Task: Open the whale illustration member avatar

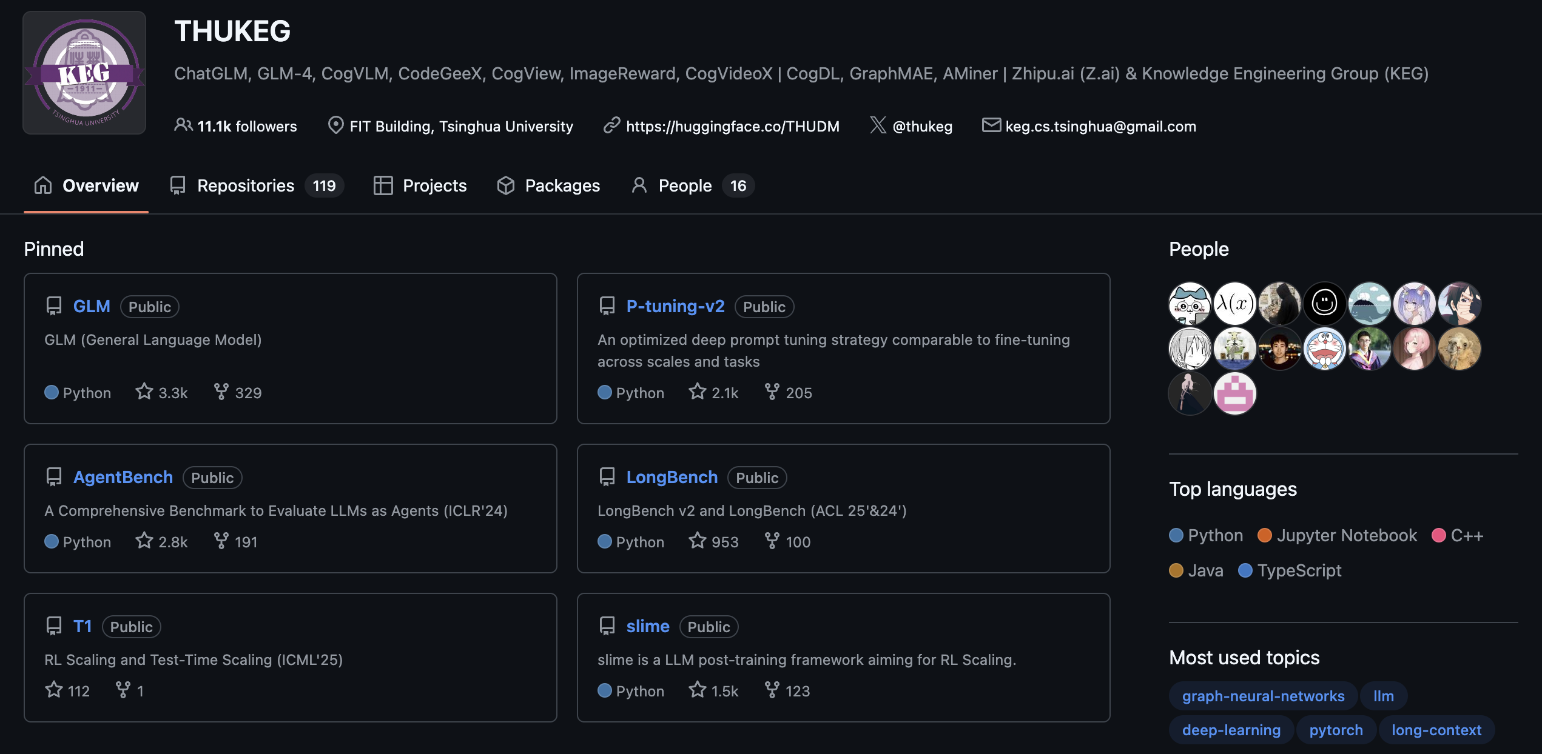Action: (x=1369, y=303)
